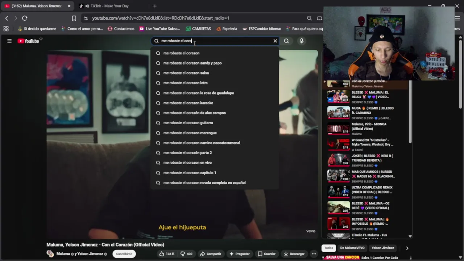Open 'Como el amor perru...' bookmark
464x261 pixels.
82,29
